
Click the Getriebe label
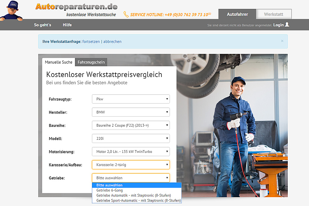click(57, 178)
